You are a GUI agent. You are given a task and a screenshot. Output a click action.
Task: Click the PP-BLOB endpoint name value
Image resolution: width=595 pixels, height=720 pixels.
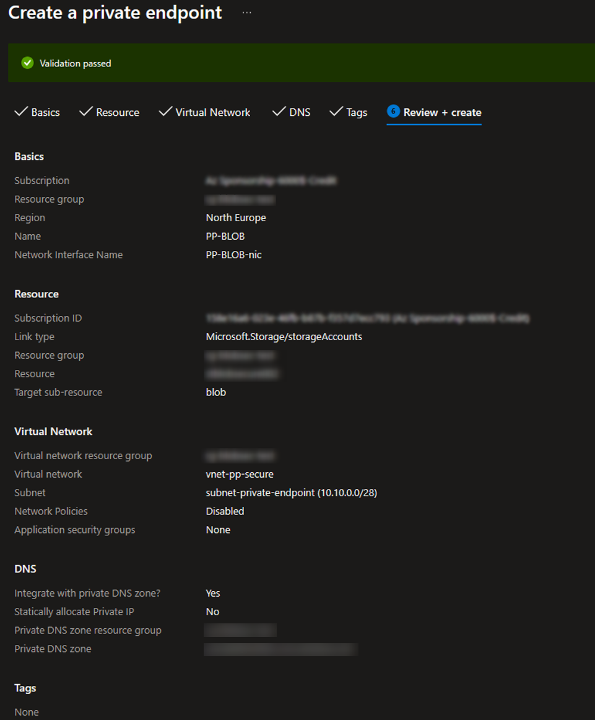pos(225,237)
